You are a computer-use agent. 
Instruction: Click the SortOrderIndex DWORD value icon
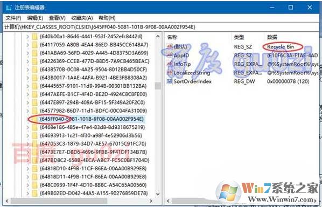click(x=170, y=81)
